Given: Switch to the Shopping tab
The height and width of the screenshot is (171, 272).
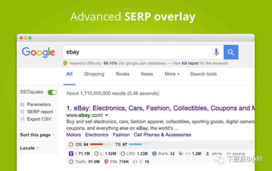Looking at the screenshot, I should click(x=94, y=74).
